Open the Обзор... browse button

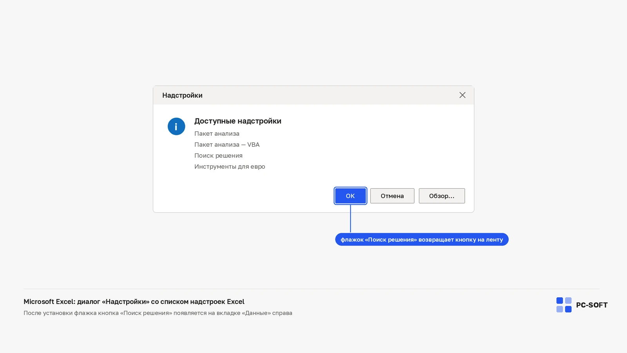(x=442, y=196)
